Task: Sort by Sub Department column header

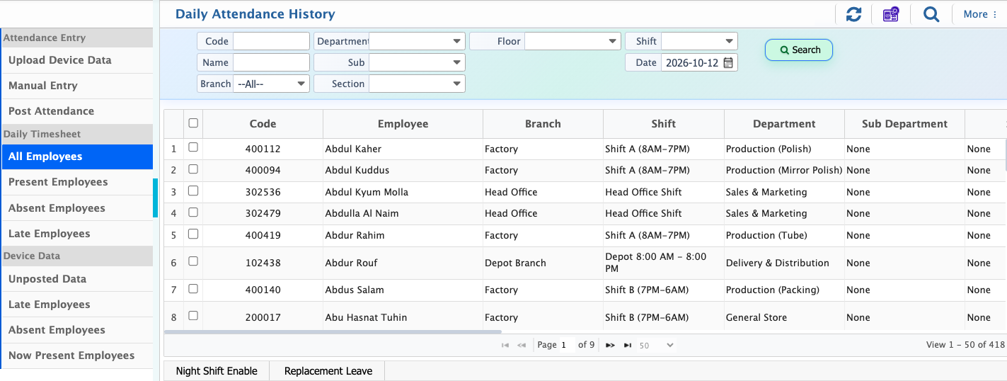Action: pyautogui.click(x=904, y=124)
